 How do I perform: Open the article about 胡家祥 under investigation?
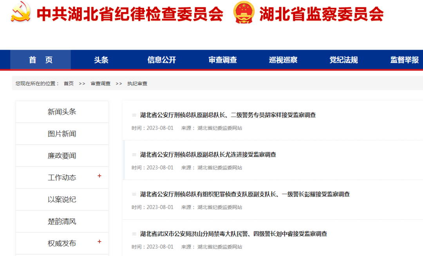(x=229, y=115)
